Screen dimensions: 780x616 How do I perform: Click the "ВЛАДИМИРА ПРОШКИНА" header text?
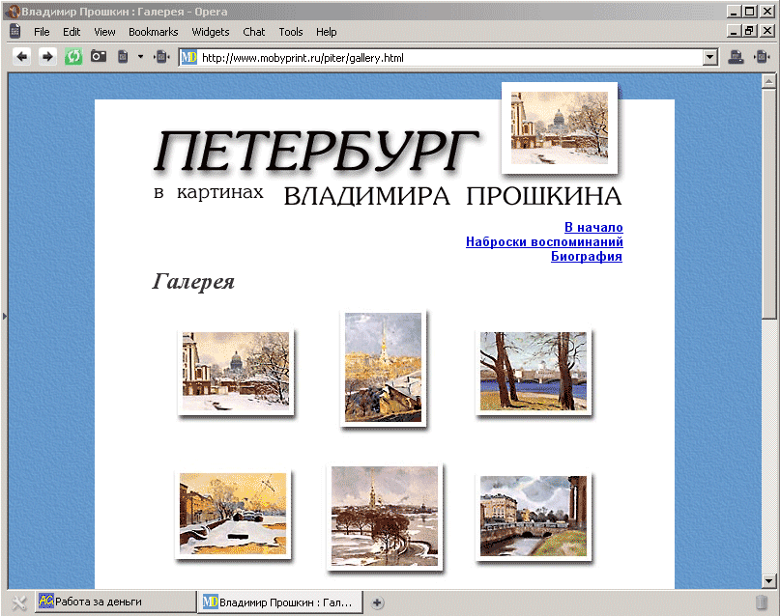pyautogui.click(x=452, y=196)
